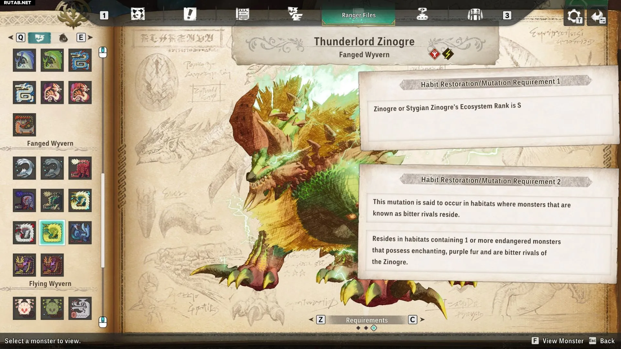Open the notes list tab icon
621x349 pixels.
pyautogui.click(x=242, y=15)
